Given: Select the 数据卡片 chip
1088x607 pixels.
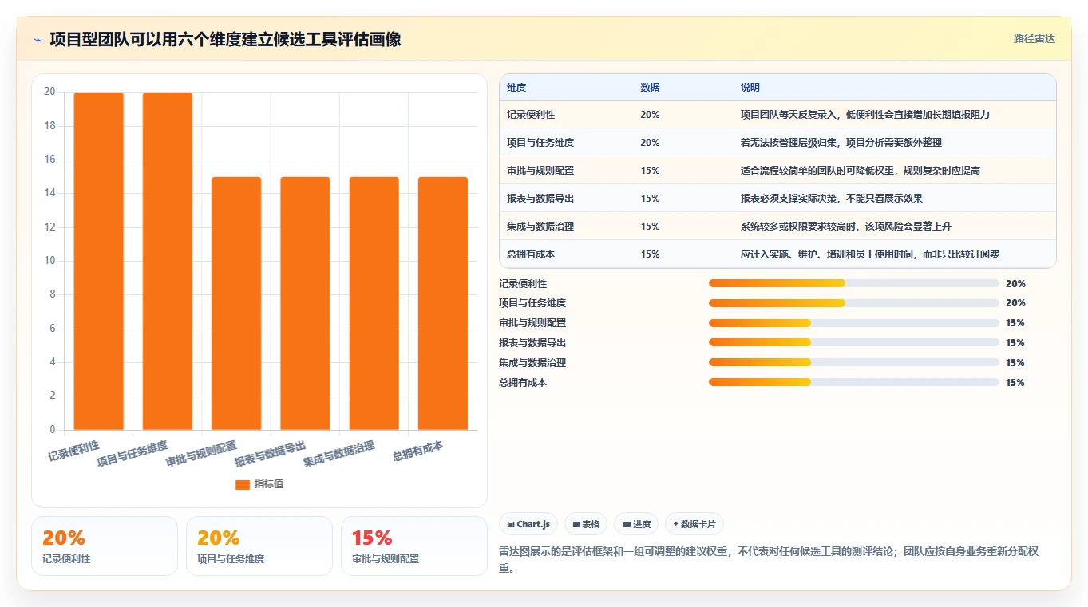Looking at the screenshot, I should (694, 524).
